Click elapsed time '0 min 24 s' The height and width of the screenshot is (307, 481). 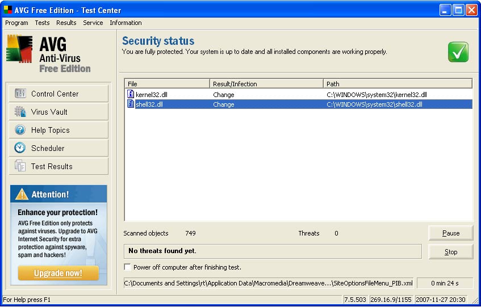(x=445, y=283)
